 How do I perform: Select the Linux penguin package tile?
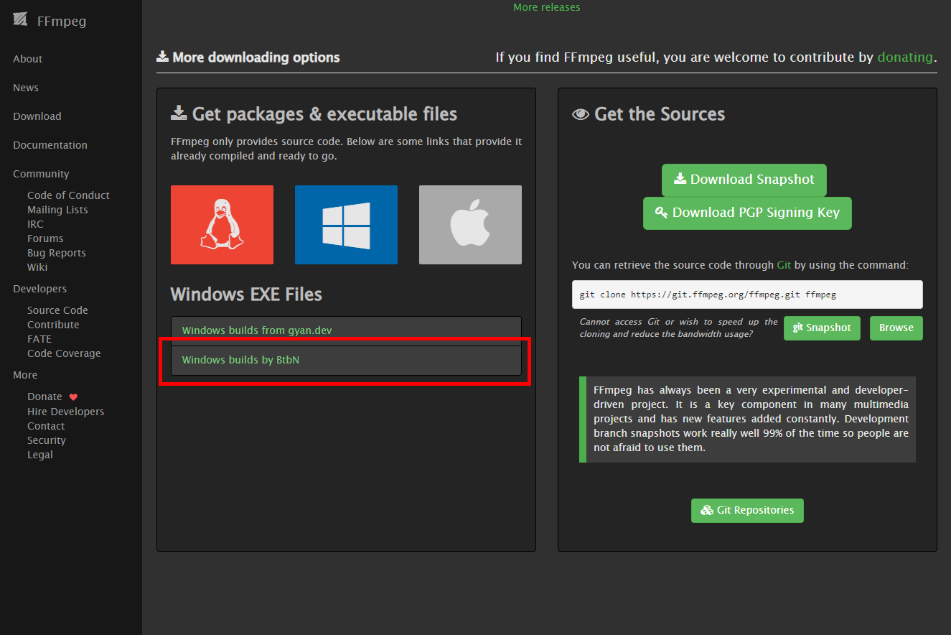222,225
